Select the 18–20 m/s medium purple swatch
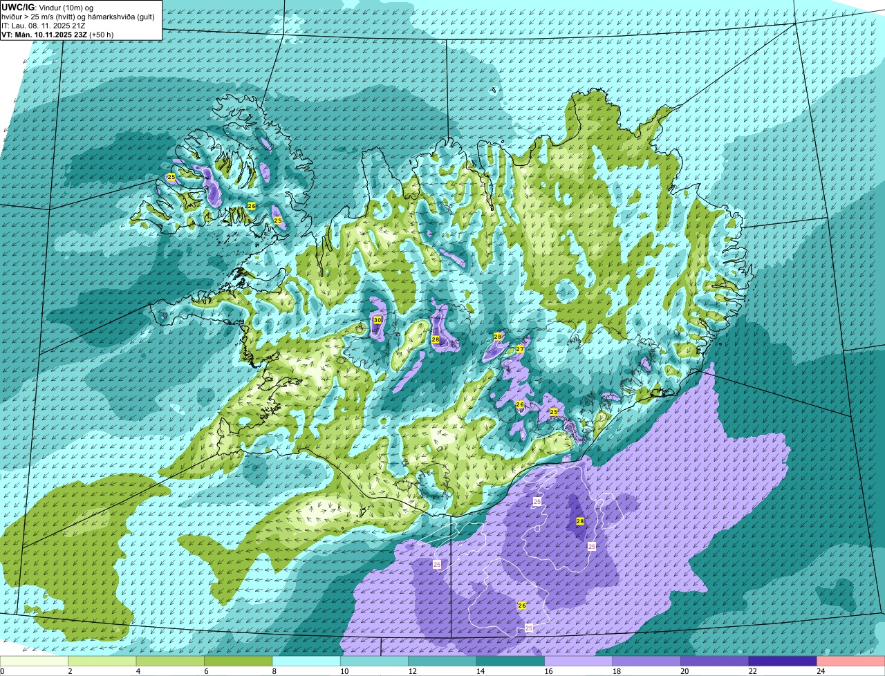The width and height of the screenshot is (885, 676). tap(646, 661)
